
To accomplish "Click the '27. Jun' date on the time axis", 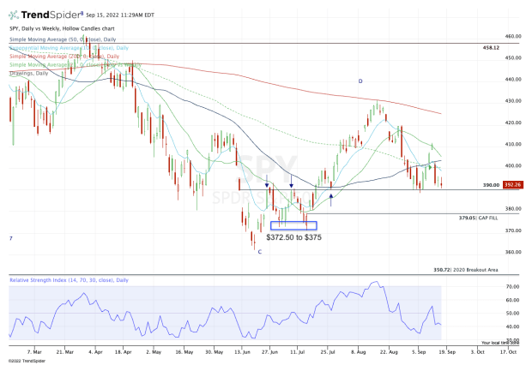I will click(269, 352).
